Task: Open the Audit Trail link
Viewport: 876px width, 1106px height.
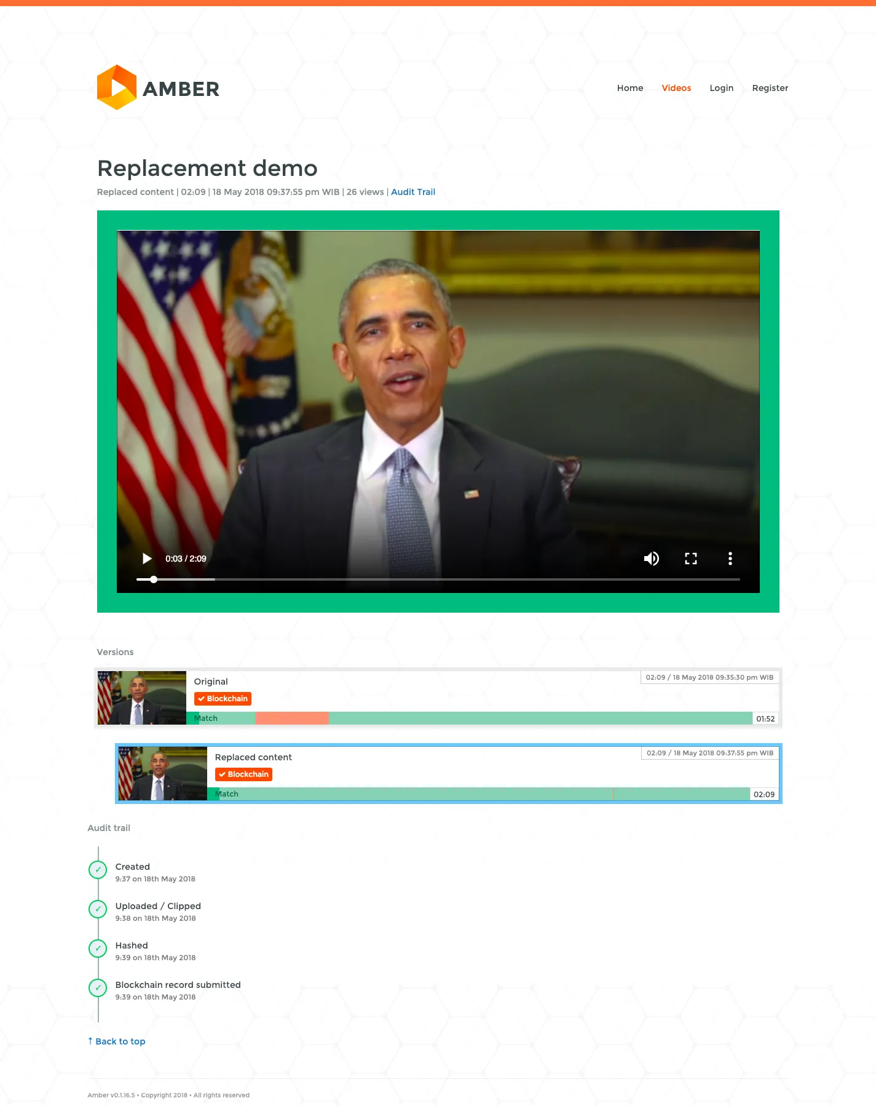Action: pos(412,192)
